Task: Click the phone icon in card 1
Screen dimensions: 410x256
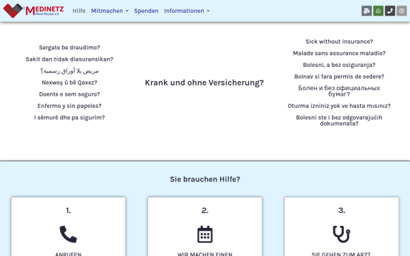Action: click(x=68, y=234)
